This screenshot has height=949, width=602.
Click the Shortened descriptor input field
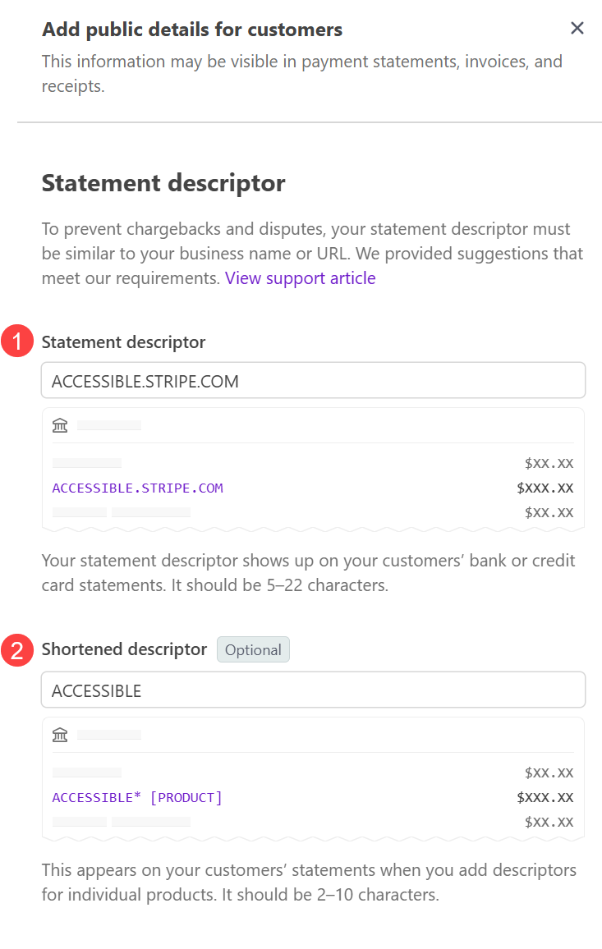point(313,690)
